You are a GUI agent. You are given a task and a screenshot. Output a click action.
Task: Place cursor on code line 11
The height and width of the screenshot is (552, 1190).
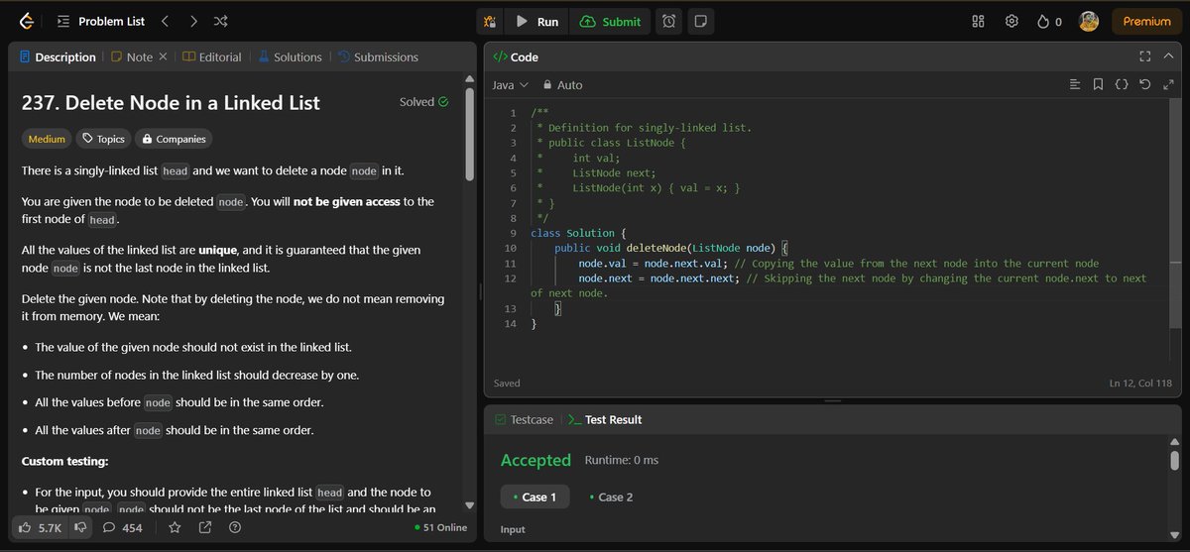click(x=839, y=264)
